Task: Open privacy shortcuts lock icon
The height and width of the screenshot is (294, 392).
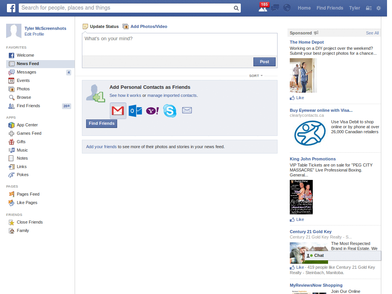Action: [x=369, y=8]
